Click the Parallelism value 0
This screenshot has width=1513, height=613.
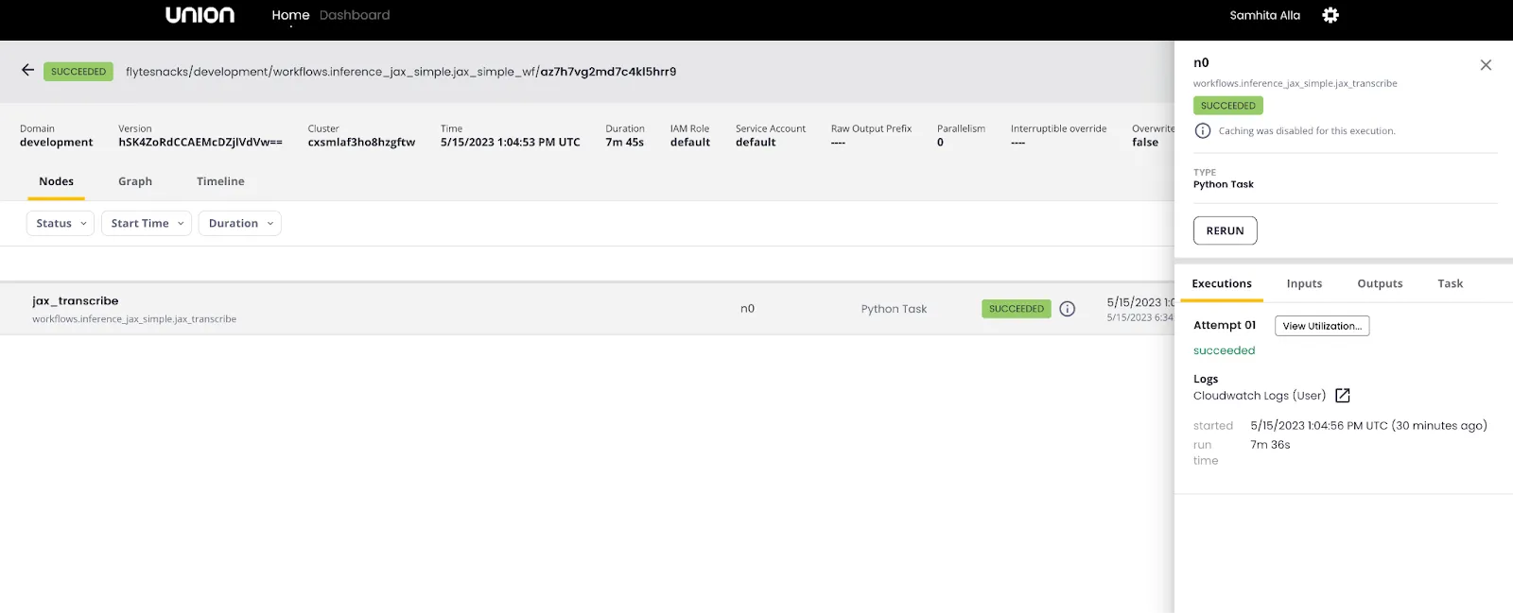[x=940, y=143]
